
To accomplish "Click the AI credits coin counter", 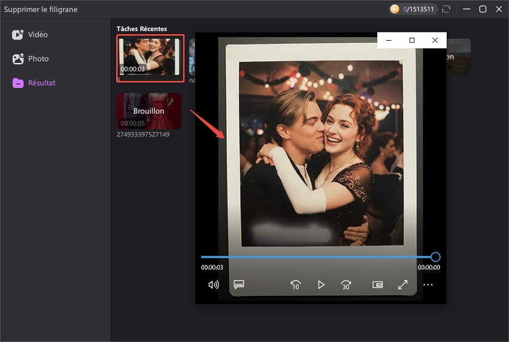I will pos(413,10).
